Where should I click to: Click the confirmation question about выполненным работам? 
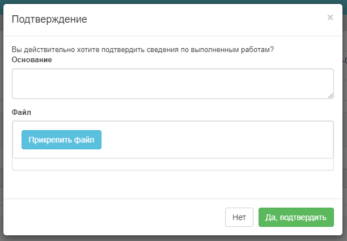point(143,49)
